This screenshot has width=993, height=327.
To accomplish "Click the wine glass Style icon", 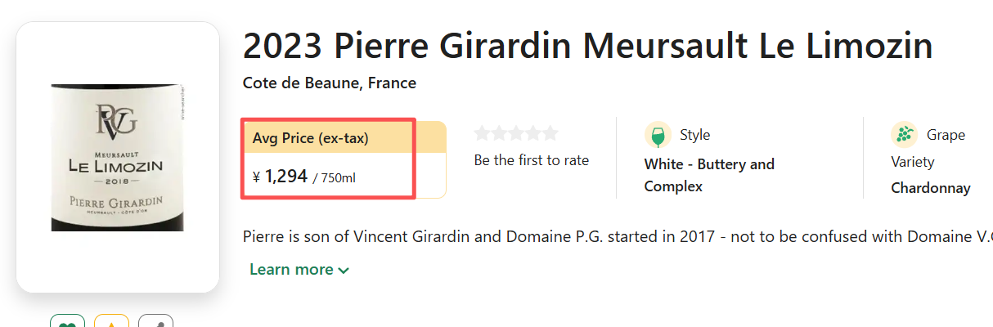I will tap(658, 135).
